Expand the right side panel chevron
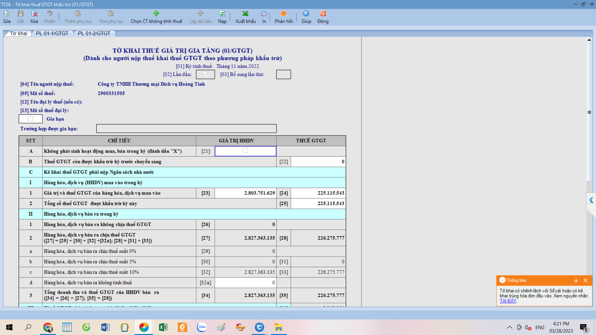The height and width of the screenshot is (335, 596). 591,200
